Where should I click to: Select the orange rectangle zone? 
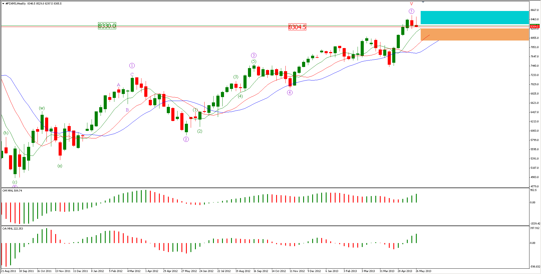tap(475, 34)
